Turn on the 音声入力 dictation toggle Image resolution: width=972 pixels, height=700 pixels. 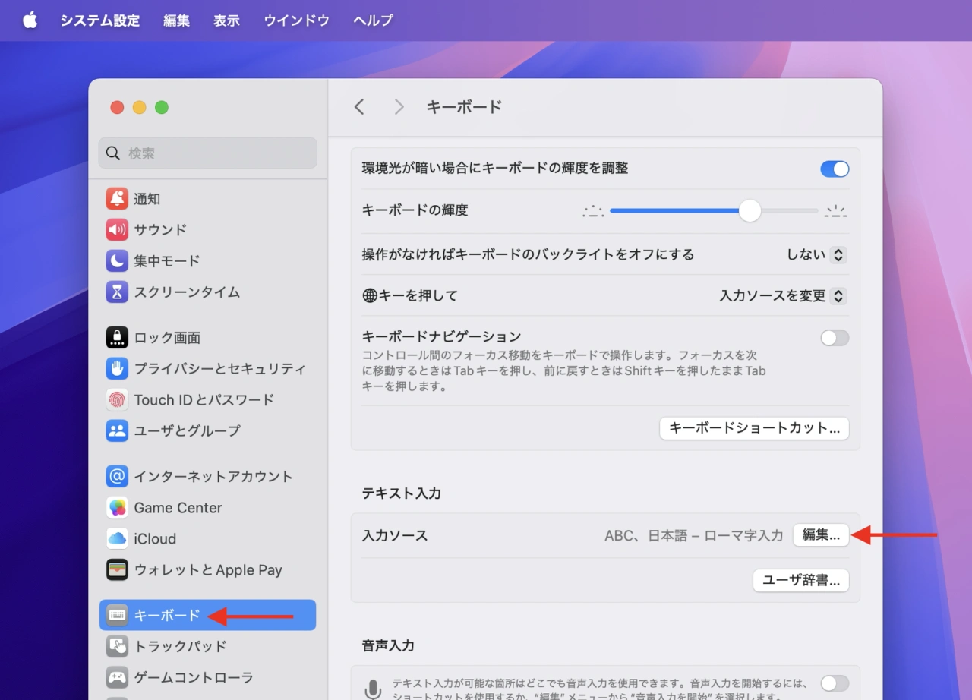[835, 683]
